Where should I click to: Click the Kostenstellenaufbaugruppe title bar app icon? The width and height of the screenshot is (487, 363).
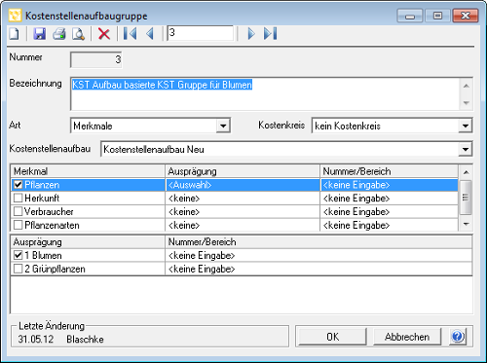point(15,16)
